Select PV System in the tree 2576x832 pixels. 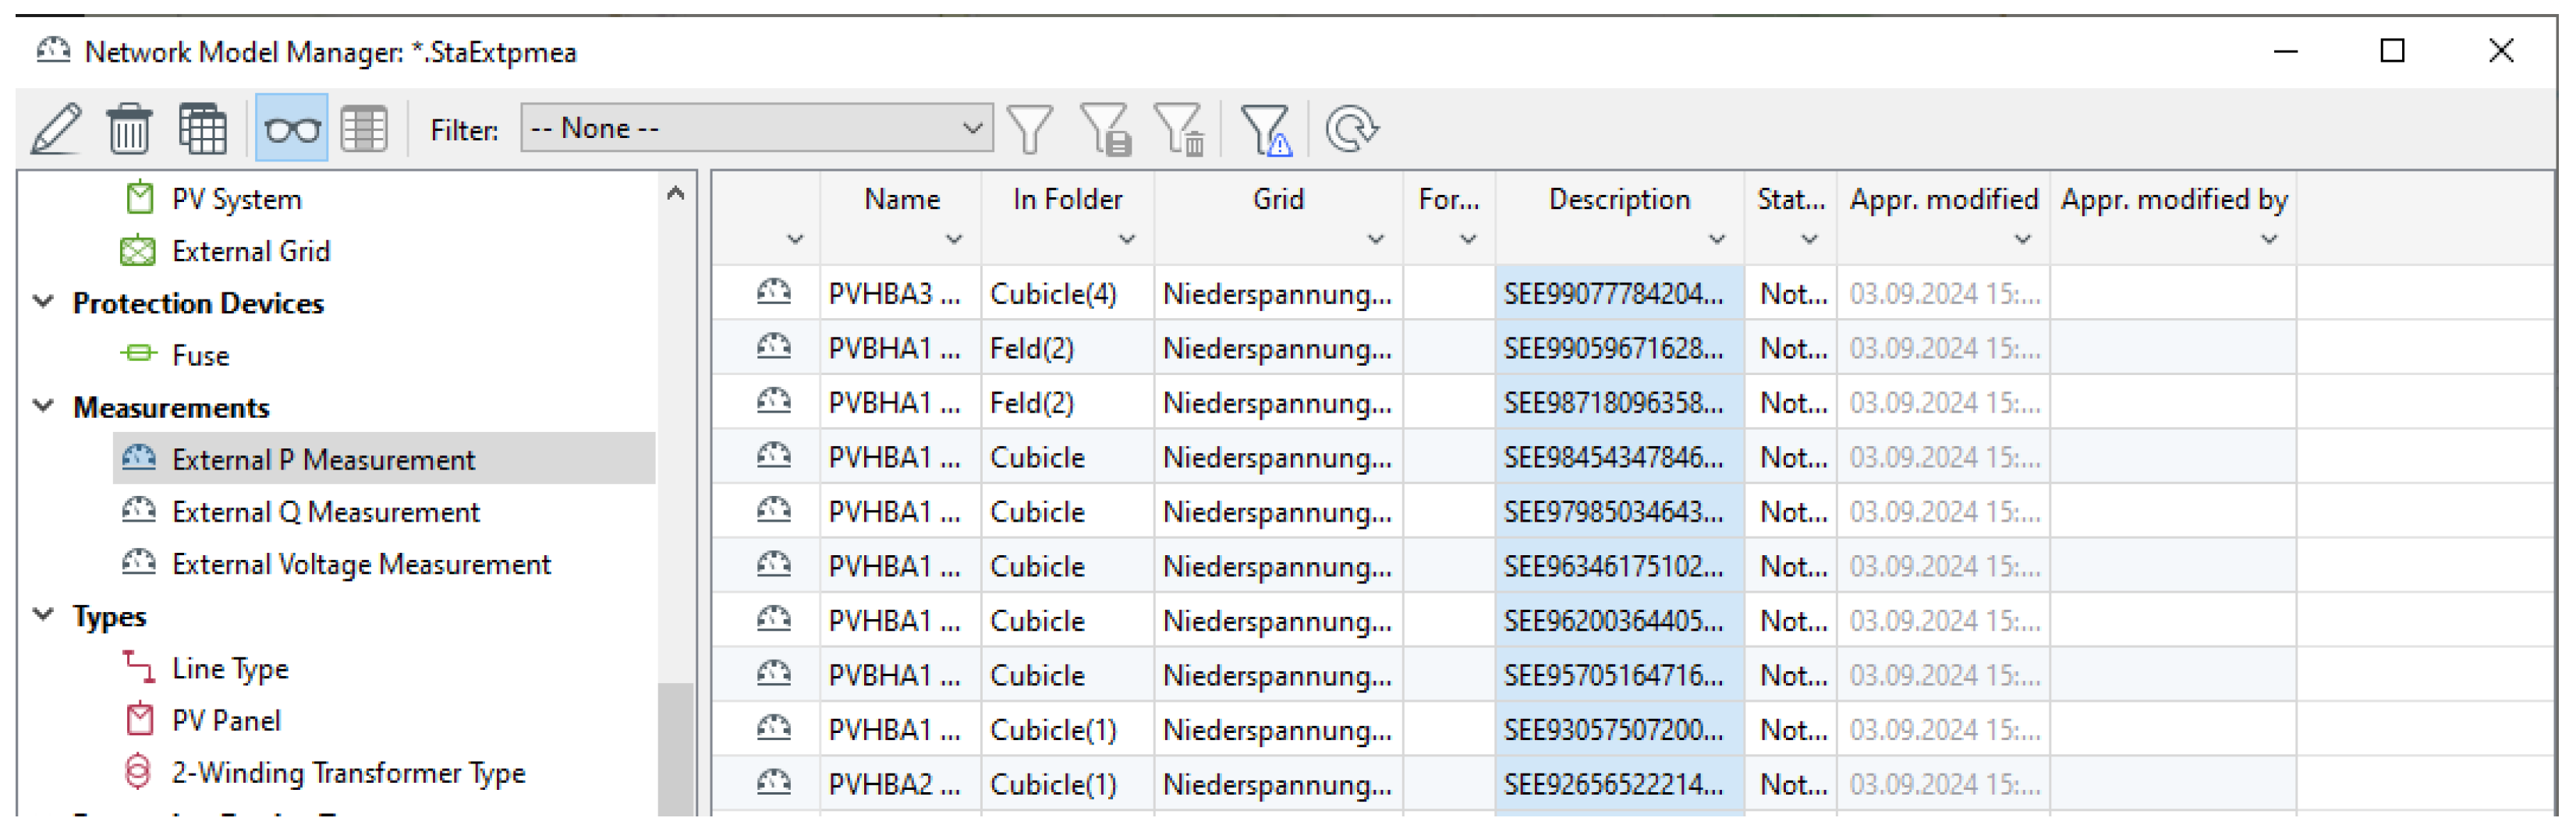[236, 199]
